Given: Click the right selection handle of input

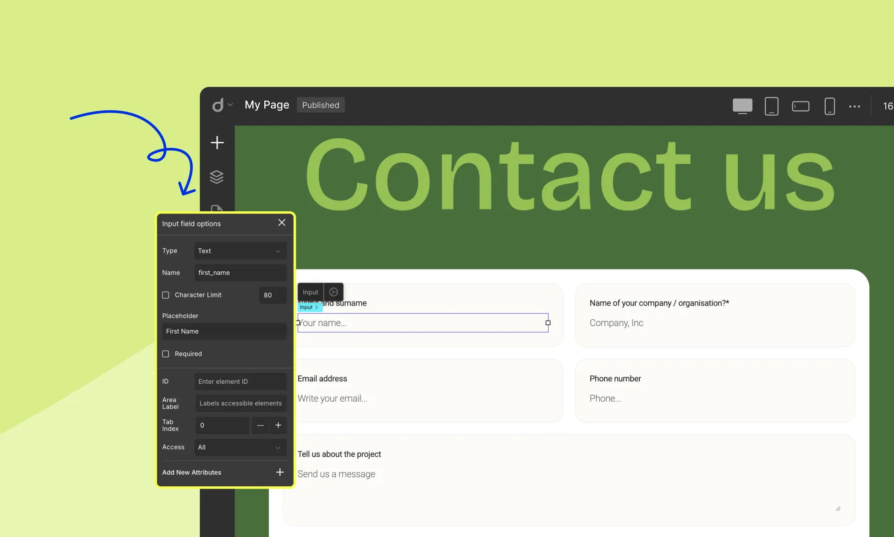Looking at the screenshot, I should coord(548,323).
